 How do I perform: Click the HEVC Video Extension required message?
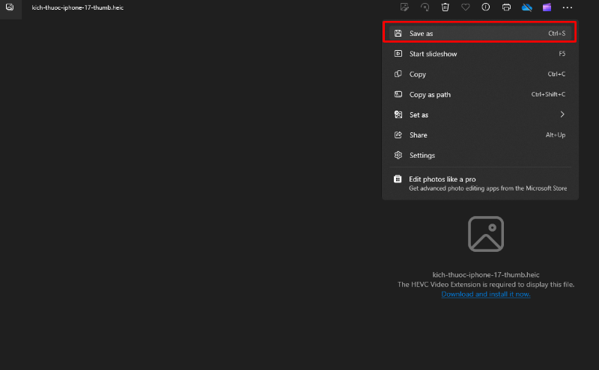point(485,285)
